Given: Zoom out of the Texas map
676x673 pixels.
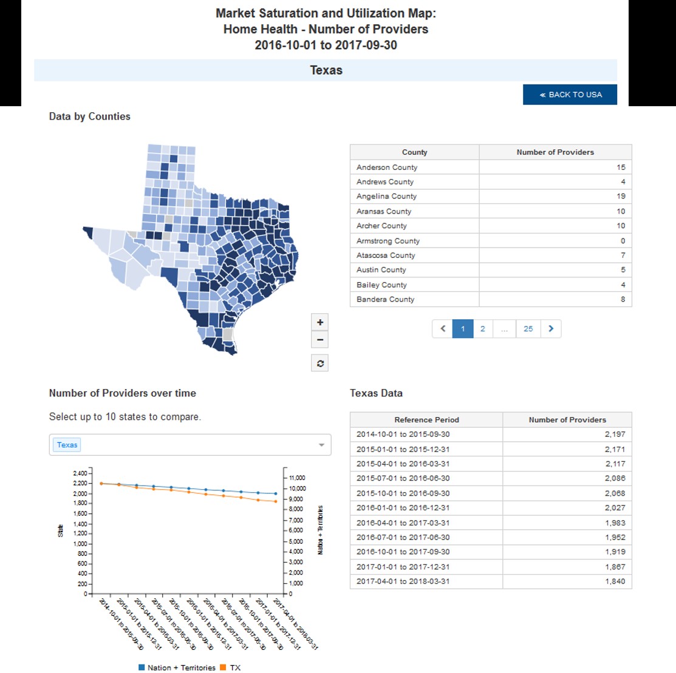Looking at the screenshot, I should click(320, 340).
